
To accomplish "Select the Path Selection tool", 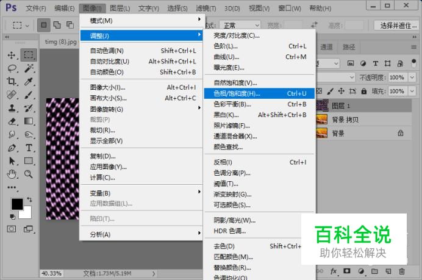I will [x=12, y=161].
